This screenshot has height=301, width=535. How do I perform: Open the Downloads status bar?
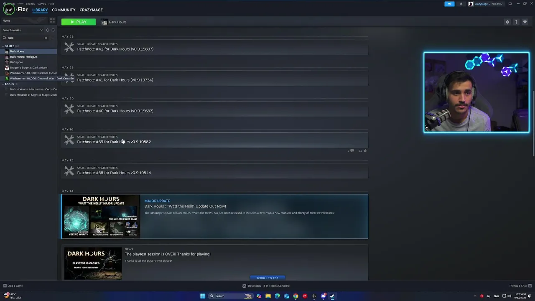(x=266, y=286)
